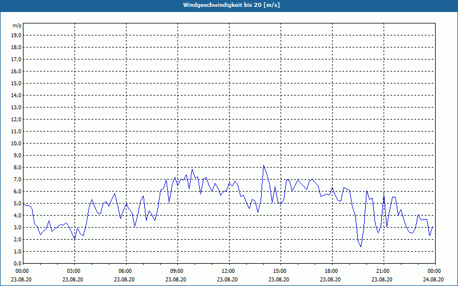458x286 pixels.
Task: Click the 16,0 y-axis value
Action: pos(17,71)
